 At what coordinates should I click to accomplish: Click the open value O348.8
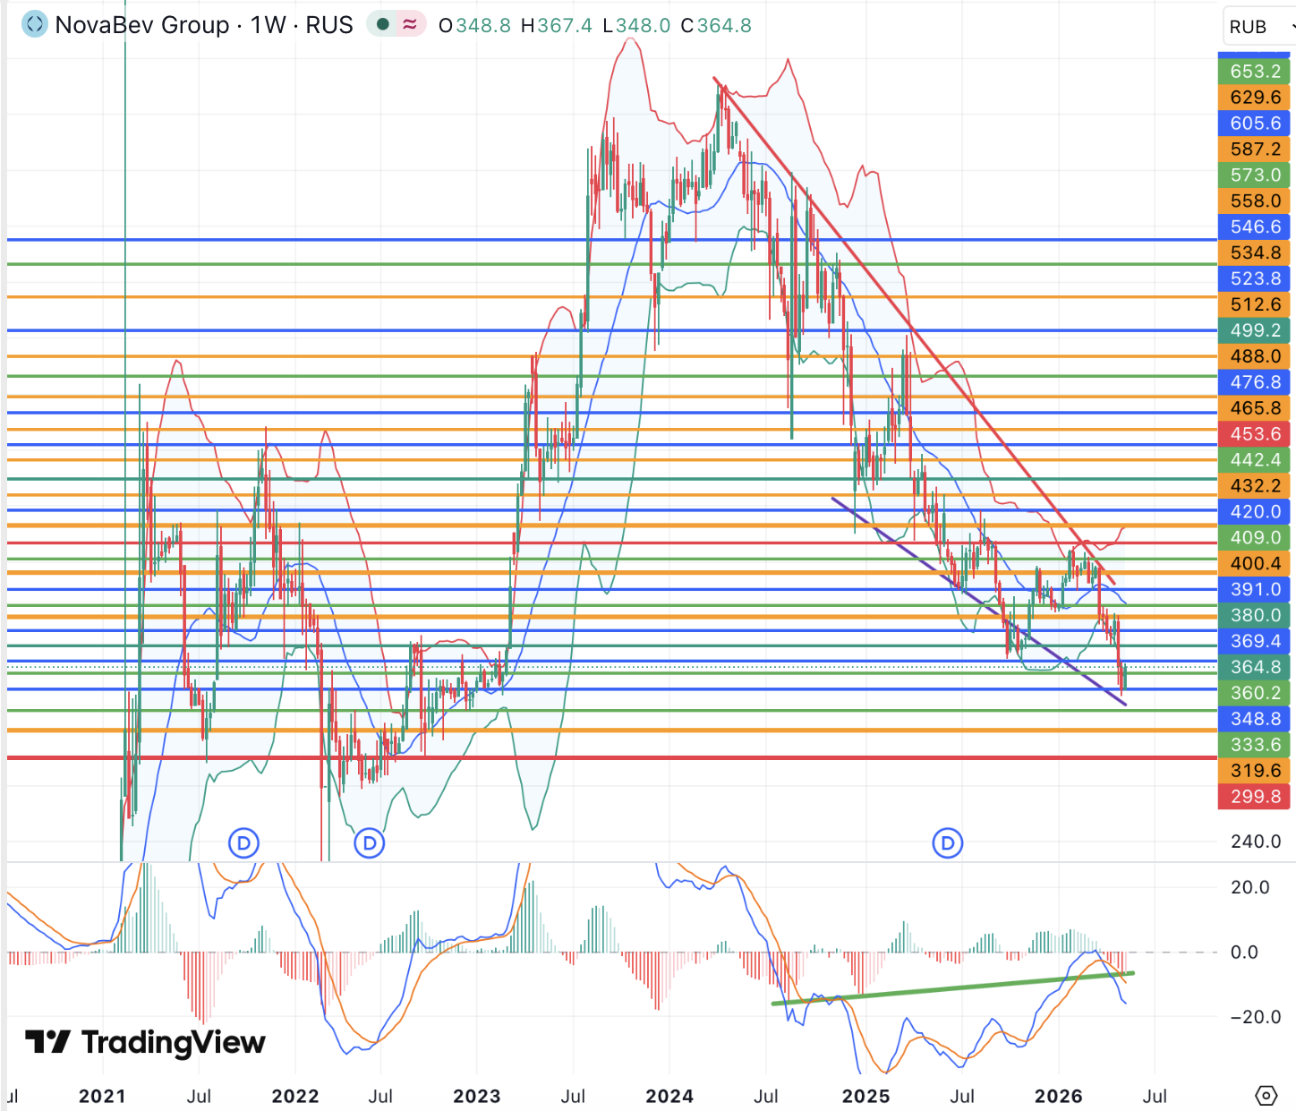[x=474, y=25]
